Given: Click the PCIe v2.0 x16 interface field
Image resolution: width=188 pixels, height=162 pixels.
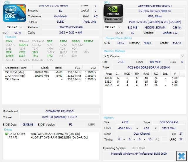Looking at the screenshot, I should [x=155, y=22].
